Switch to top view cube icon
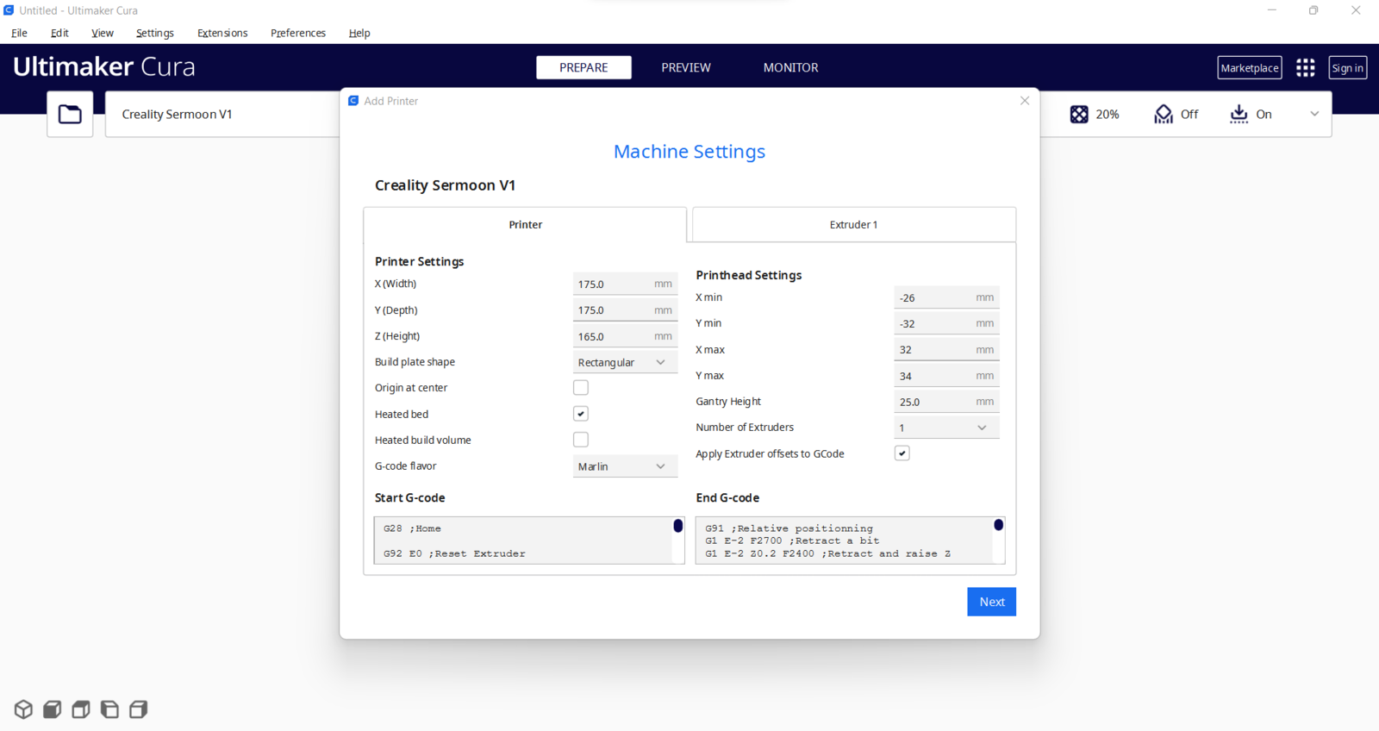Image resolution: width=1379 pixels, height=731 pixels. (x=81, y=709)
